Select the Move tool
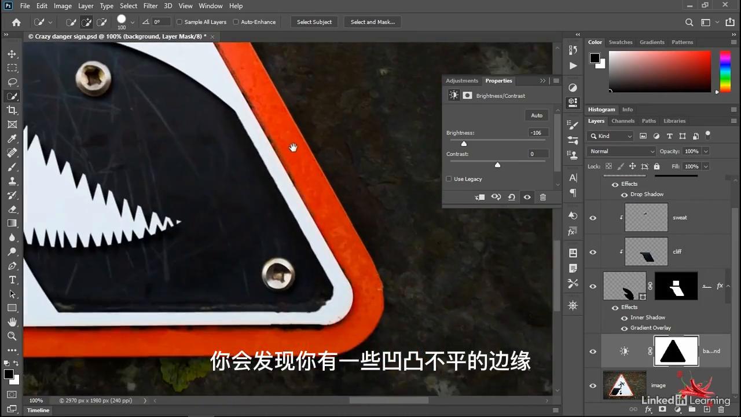This screenshot has width=741, height=417. pos(12,53)
